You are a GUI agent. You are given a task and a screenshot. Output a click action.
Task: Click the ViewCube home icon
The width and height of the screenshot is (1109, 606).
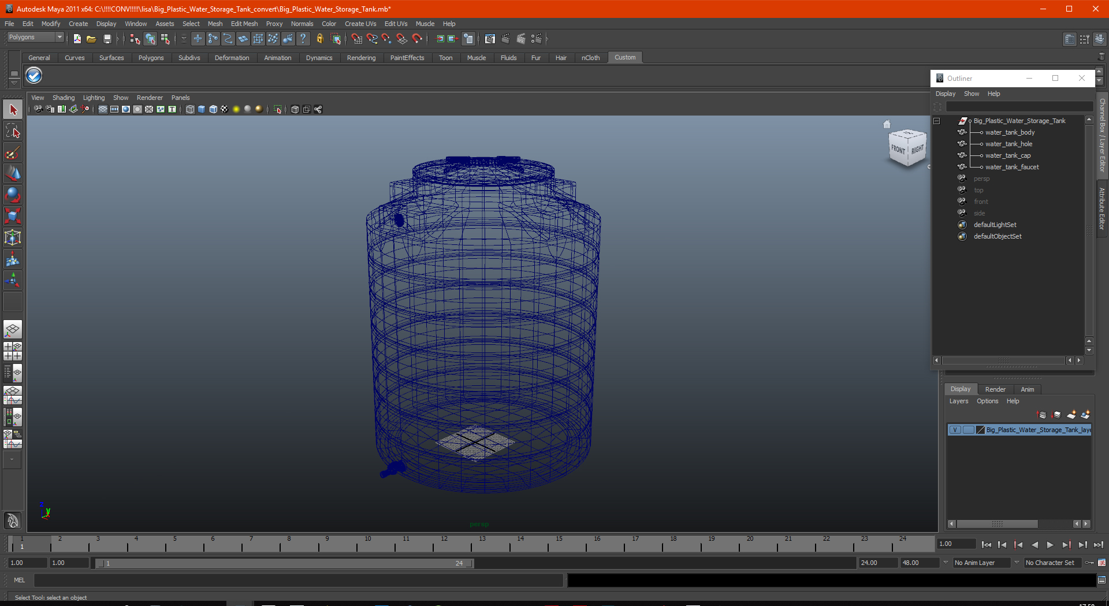tap(887, 124)
